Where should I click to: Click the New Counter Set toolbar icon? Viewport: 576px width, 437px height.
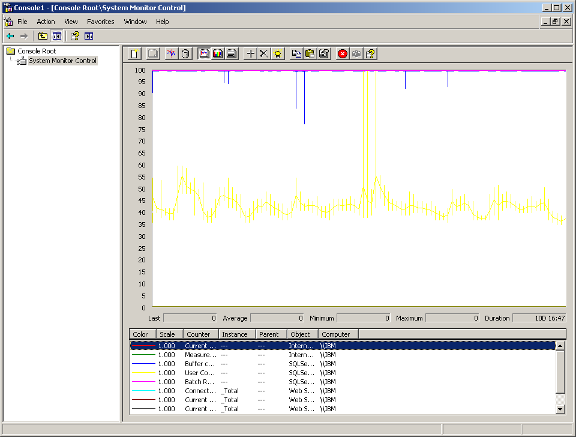click(134, 54)
